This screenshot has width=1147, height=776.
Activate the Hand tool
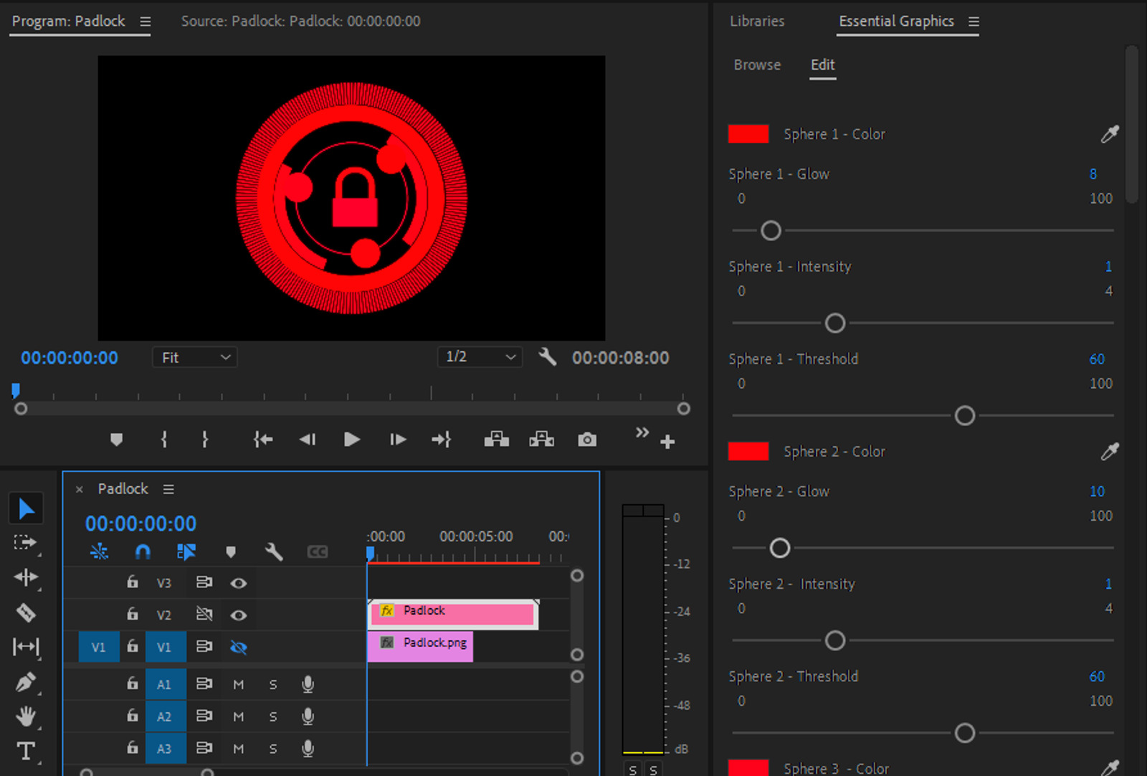(27, 716)
